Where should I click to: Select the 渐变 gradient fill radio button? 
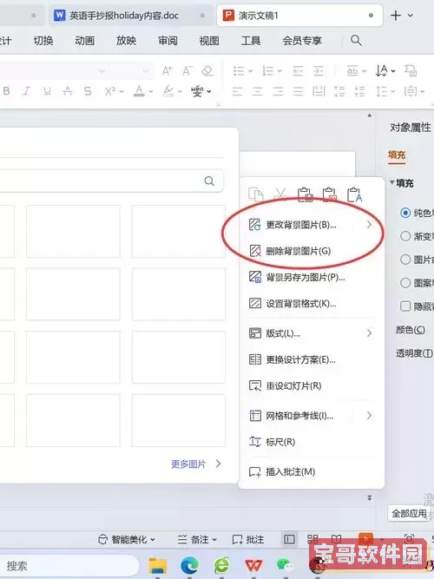coord(405,236)
